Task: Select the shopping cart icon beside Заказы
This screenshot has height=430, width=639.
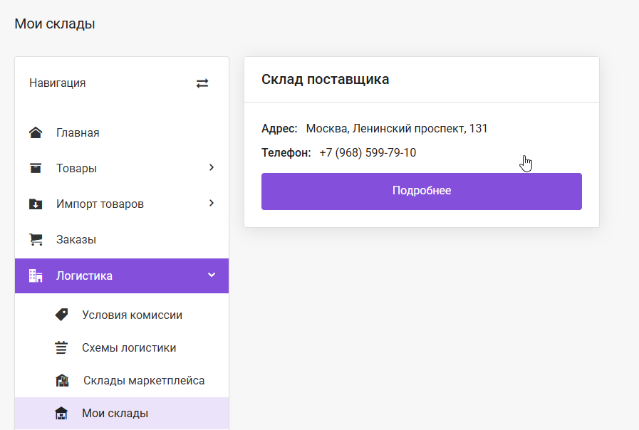Action: pyautogui.click(x=35, y=239)
